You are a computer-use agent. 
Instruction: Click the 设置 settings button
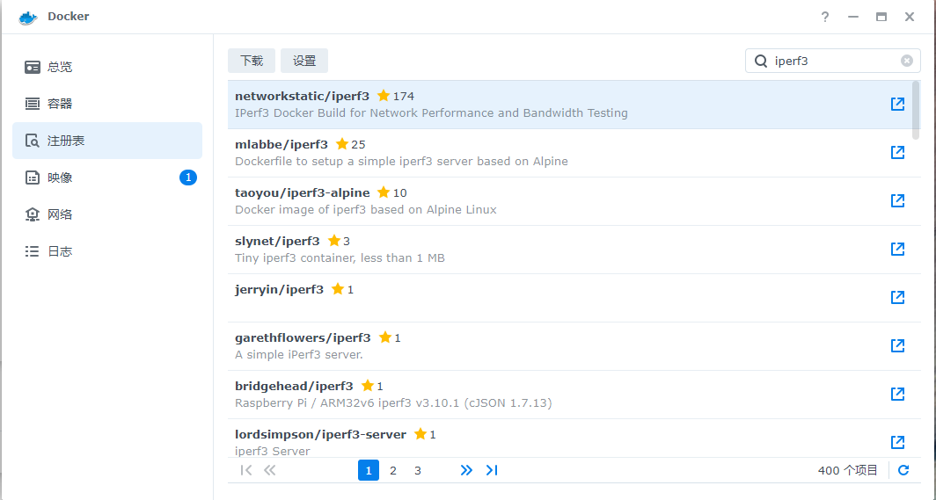click(x=304, y=61)
